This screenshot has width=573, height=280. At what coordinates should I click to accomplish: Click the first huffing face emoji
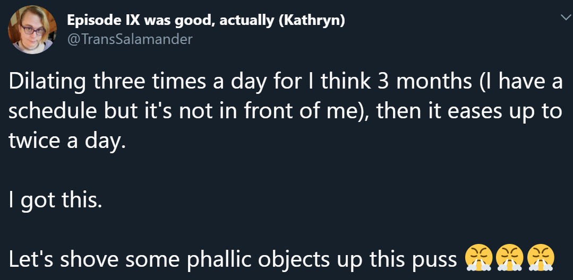point(478,258)
